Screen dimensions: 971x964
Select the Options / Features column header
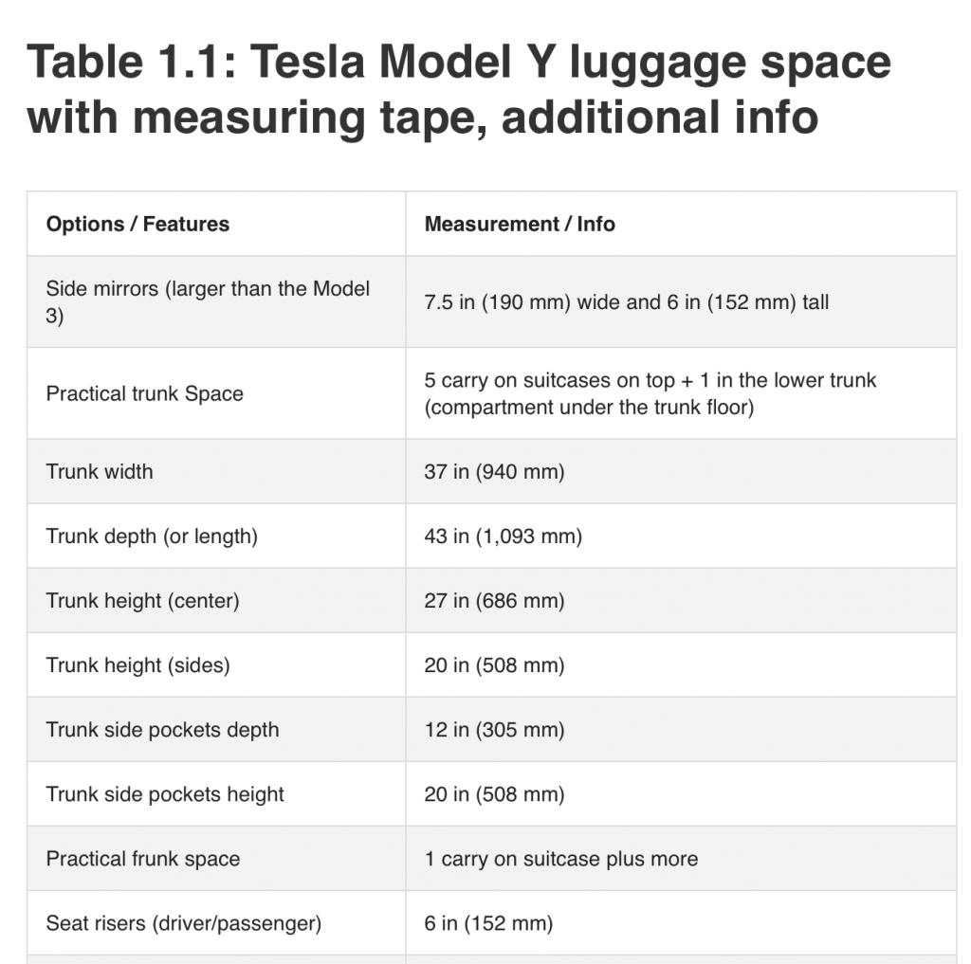coord(137,224)
